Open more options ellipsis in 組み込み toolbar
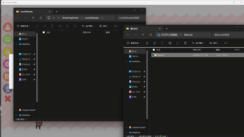This screenshot has height=137, width=244. (226, 43)
